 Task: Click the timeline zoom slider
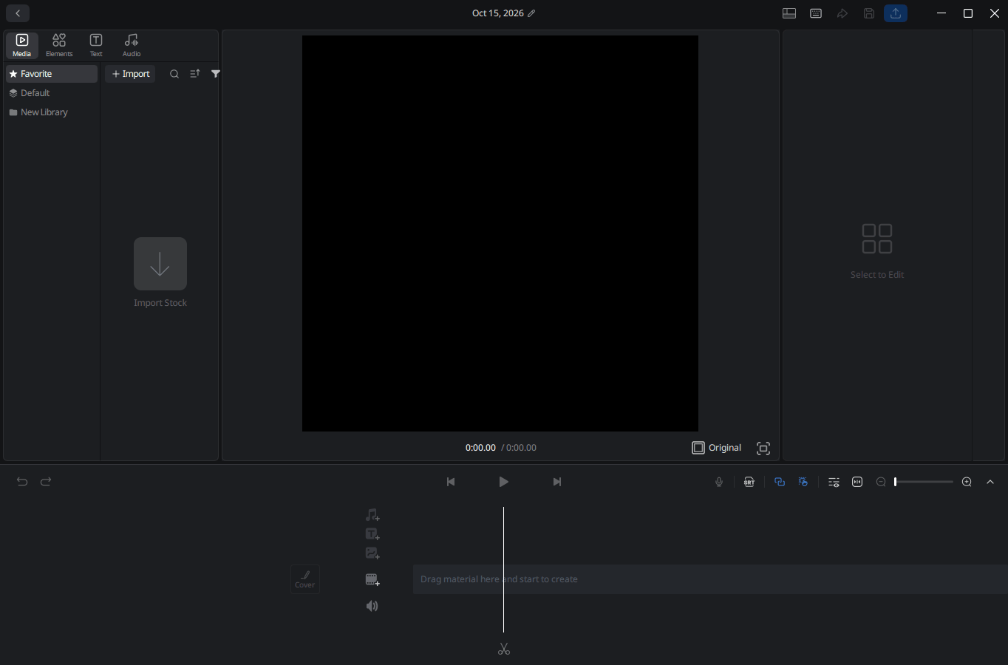click(x=924, y=482)
